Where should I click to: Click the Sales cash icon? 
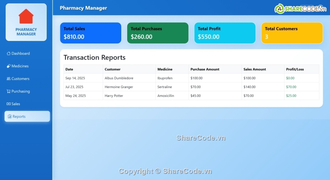[x=9, y=104]
